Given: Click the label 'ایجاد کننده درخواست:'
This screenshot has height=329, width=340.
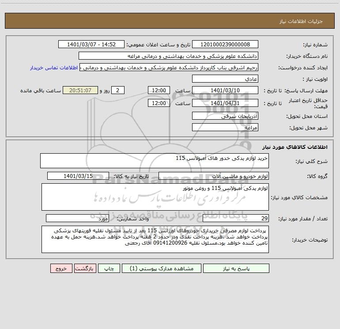Looking at the screenshot, I should (303, 68).
